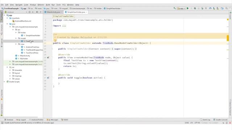
Task: Collapse the manifests folder
Action: [7, 18]
